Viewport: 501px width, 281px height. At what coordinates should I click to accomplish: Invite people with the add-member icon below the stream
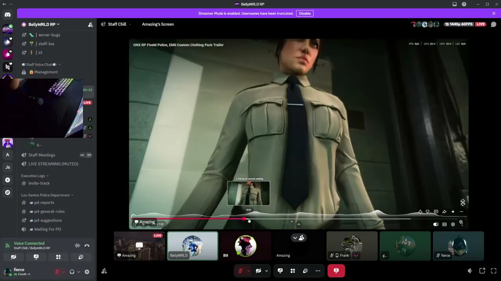[104, 271]
